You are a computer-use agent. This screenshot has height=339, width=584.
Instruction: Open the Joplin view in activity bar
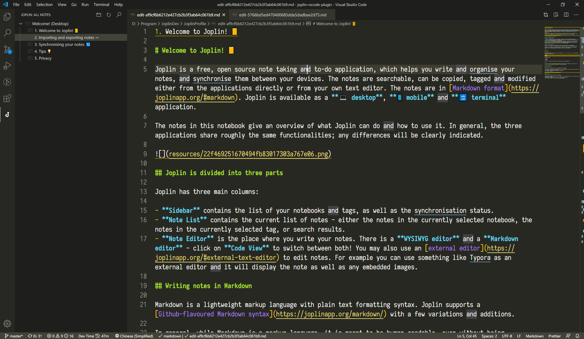tap(7, 115)
